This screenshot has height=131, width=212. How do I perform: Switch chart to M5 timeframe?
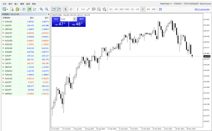point(116,9)
